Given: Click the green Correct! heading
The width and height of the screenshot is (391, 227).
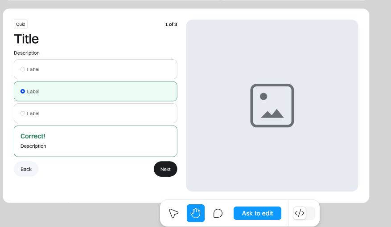Looking at the screenshot, I should (33, 136).
